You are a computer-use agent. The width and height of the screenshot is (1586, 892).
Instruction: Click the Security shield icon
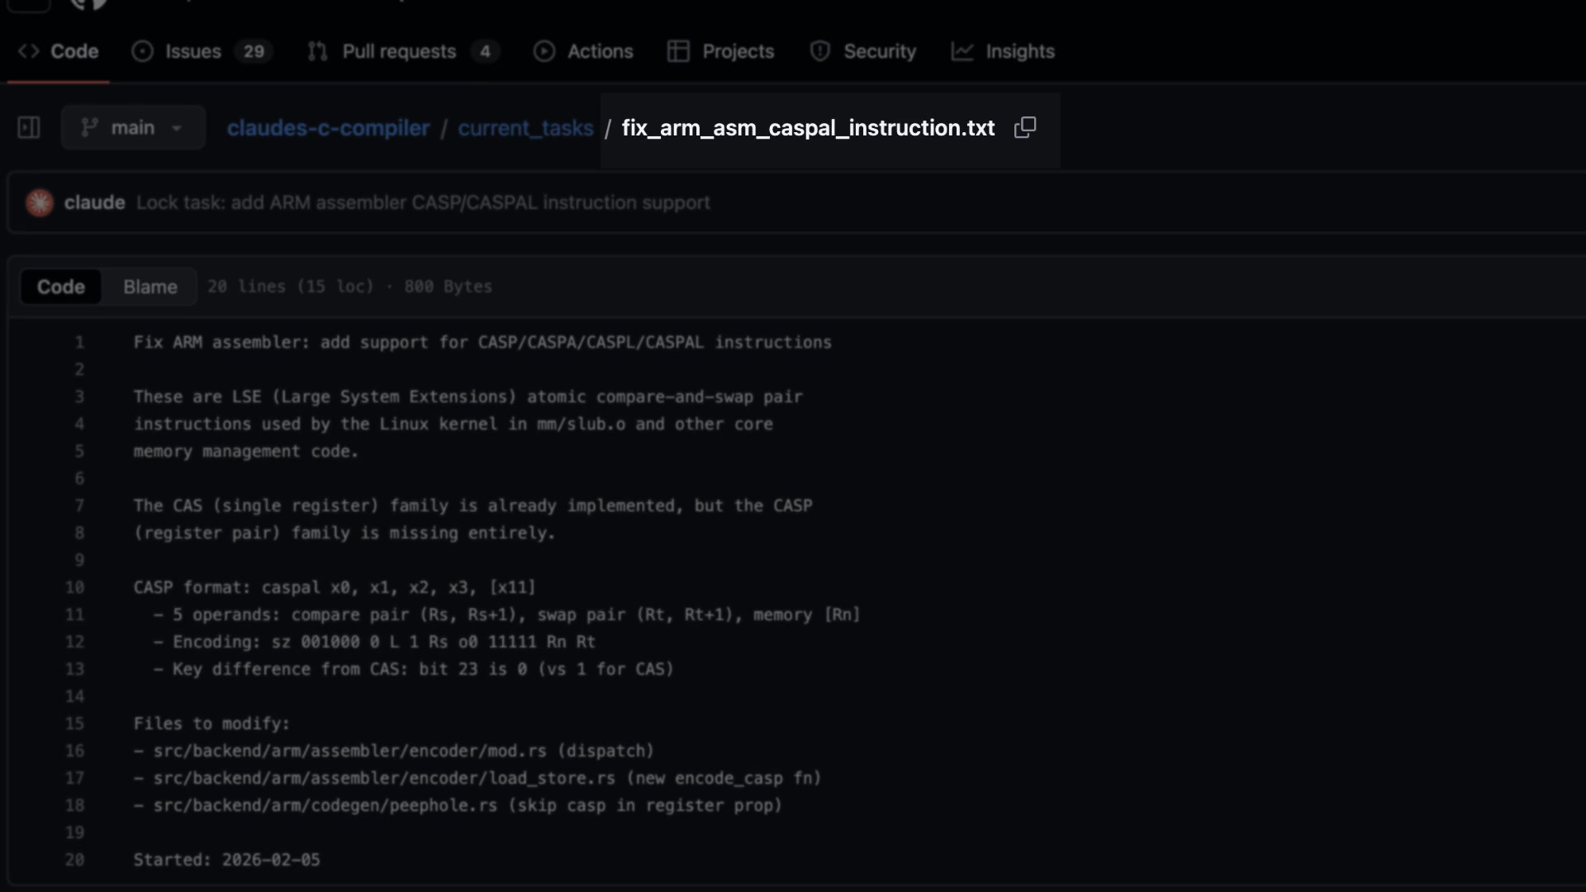click(x=819, y=51)
